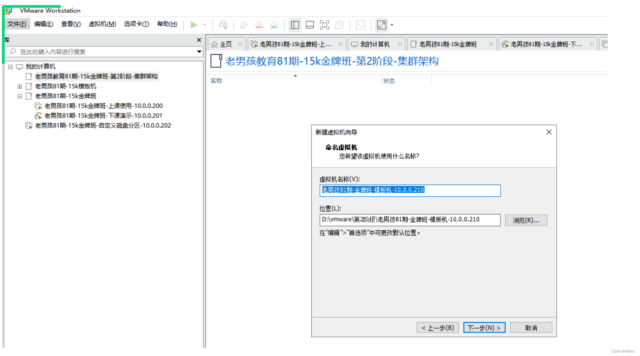640x356 pixels.
Task: Select the 老男孩81期-15k金牌班 folder item
Action: coord(66,96)
